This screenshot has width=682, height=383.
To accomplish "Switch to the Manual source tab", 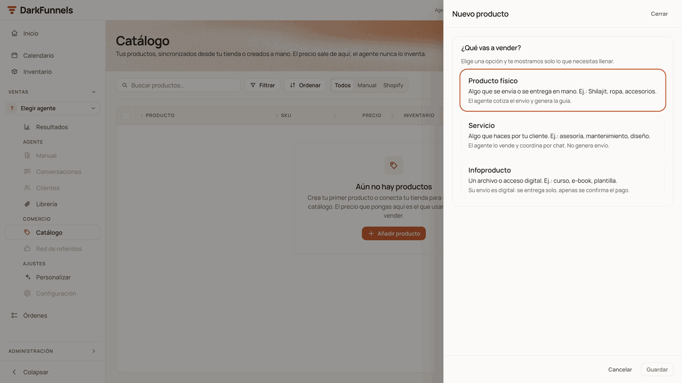I will (367, 85).
